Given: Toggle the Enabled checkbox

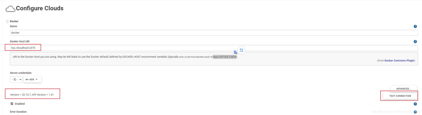Looking at the screenshot, I should pyautogui.click(x=12, y=104).
